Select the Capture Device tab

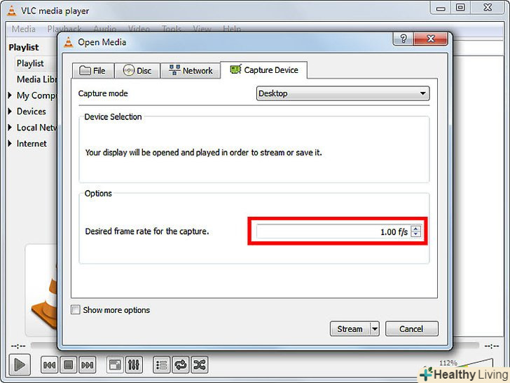pos(264,70)
